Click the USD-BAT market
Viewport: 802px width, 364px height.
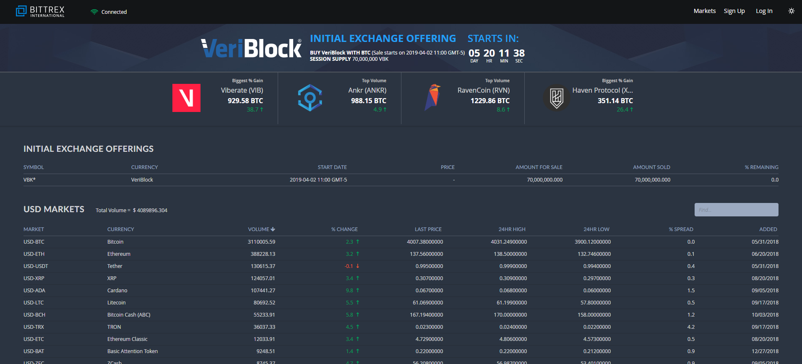(x=34, y=351)
